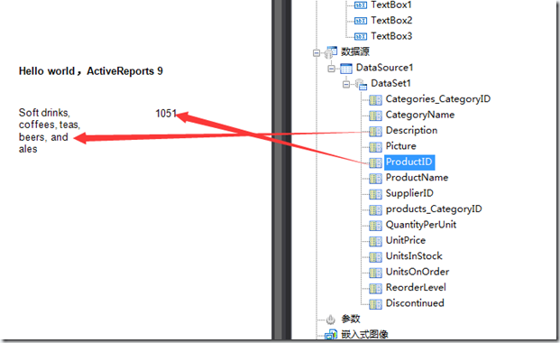This screenshot has width=560, height=343.
Task: Select the SupplierID field
Action: tap(409, 193)
